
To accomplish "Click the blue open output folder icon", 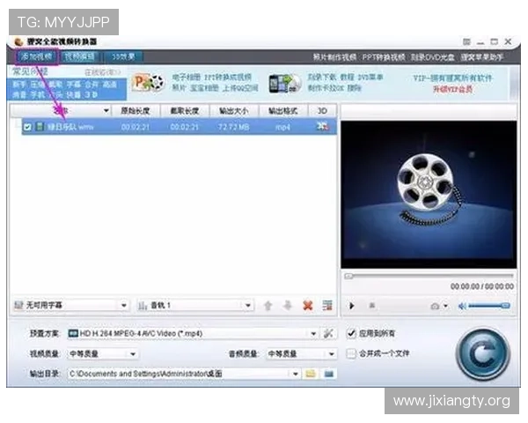I will [x=328, y=374].
